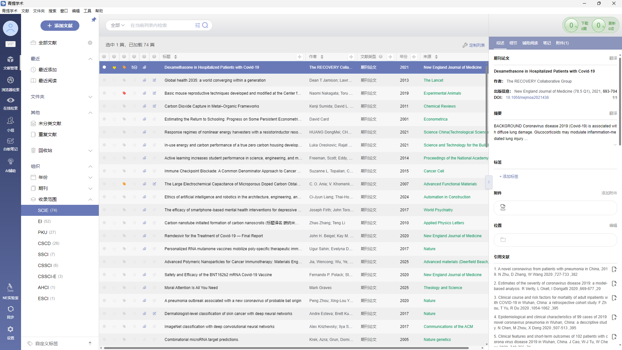Screen dimensions: 622x350
Task: Click the 添加文献 button
Action: pyautogui.click(x=60, y=26)
